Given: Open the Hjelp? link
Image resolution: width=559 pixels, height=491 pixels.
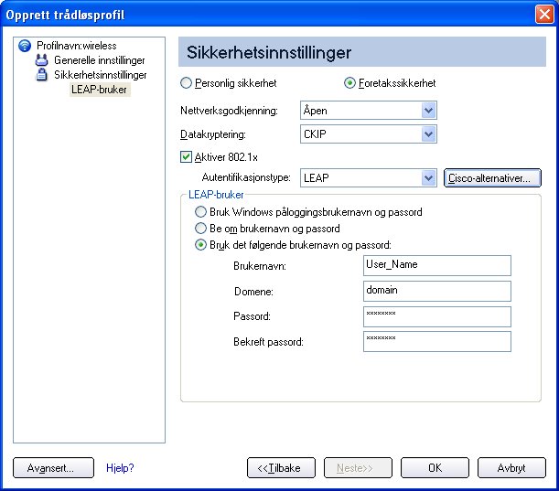Looking at the screenshot, I should coord(120,468).
